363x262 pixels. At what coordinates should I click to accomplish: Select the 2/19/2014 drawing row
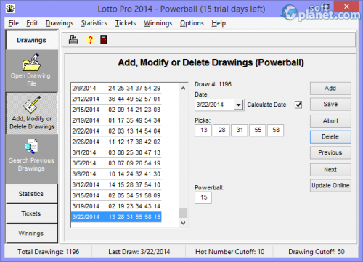coord(116,120)
